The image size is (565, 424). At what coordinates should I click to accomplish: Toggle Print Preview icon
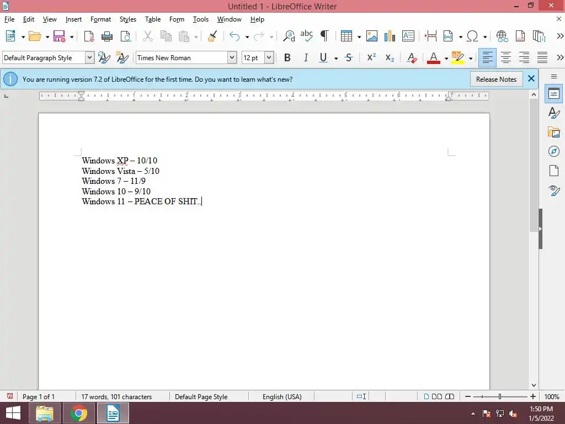125,36
